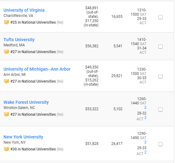175x163 pixels.
Task: Click the gold badge beside Wake Forest ranking
Action: (6, 114)
